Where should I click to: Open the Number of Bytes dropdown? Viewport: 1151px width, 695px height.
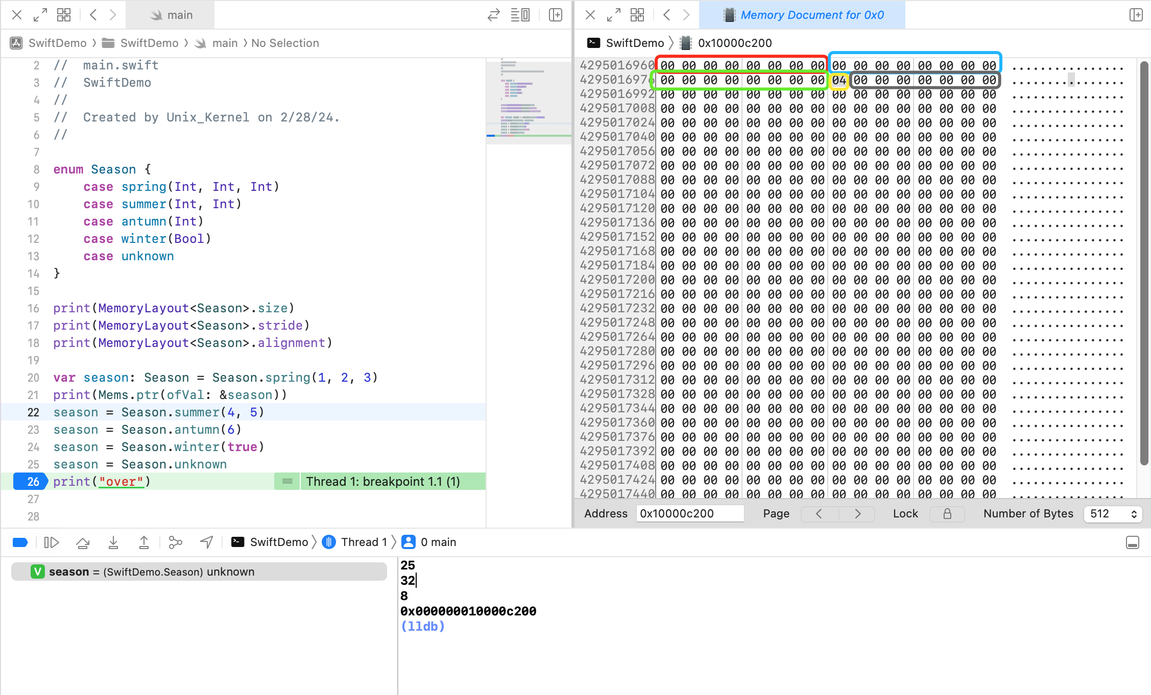[1112, 514]
